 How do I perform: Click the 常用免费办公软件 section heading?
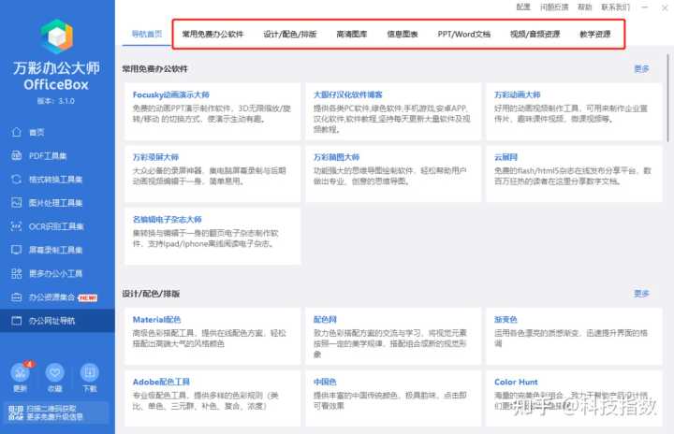(154, 69)
